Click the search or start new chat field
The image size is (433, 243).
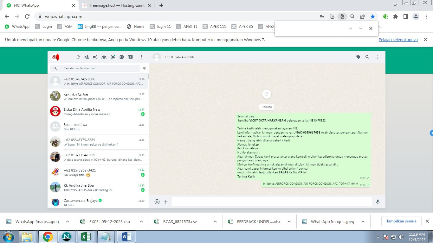95,68
